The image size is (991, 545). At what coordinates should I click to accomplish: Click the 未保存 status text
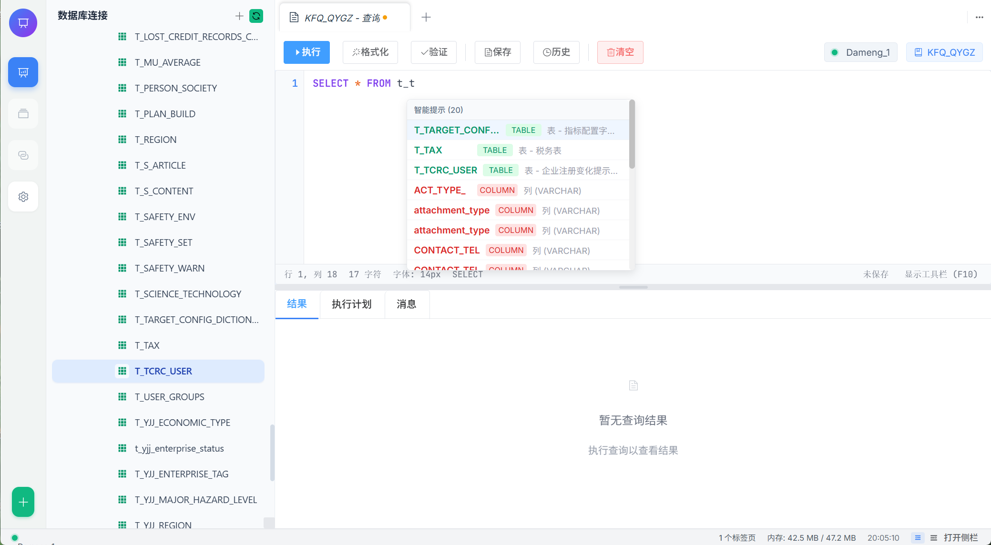[876, 274]
